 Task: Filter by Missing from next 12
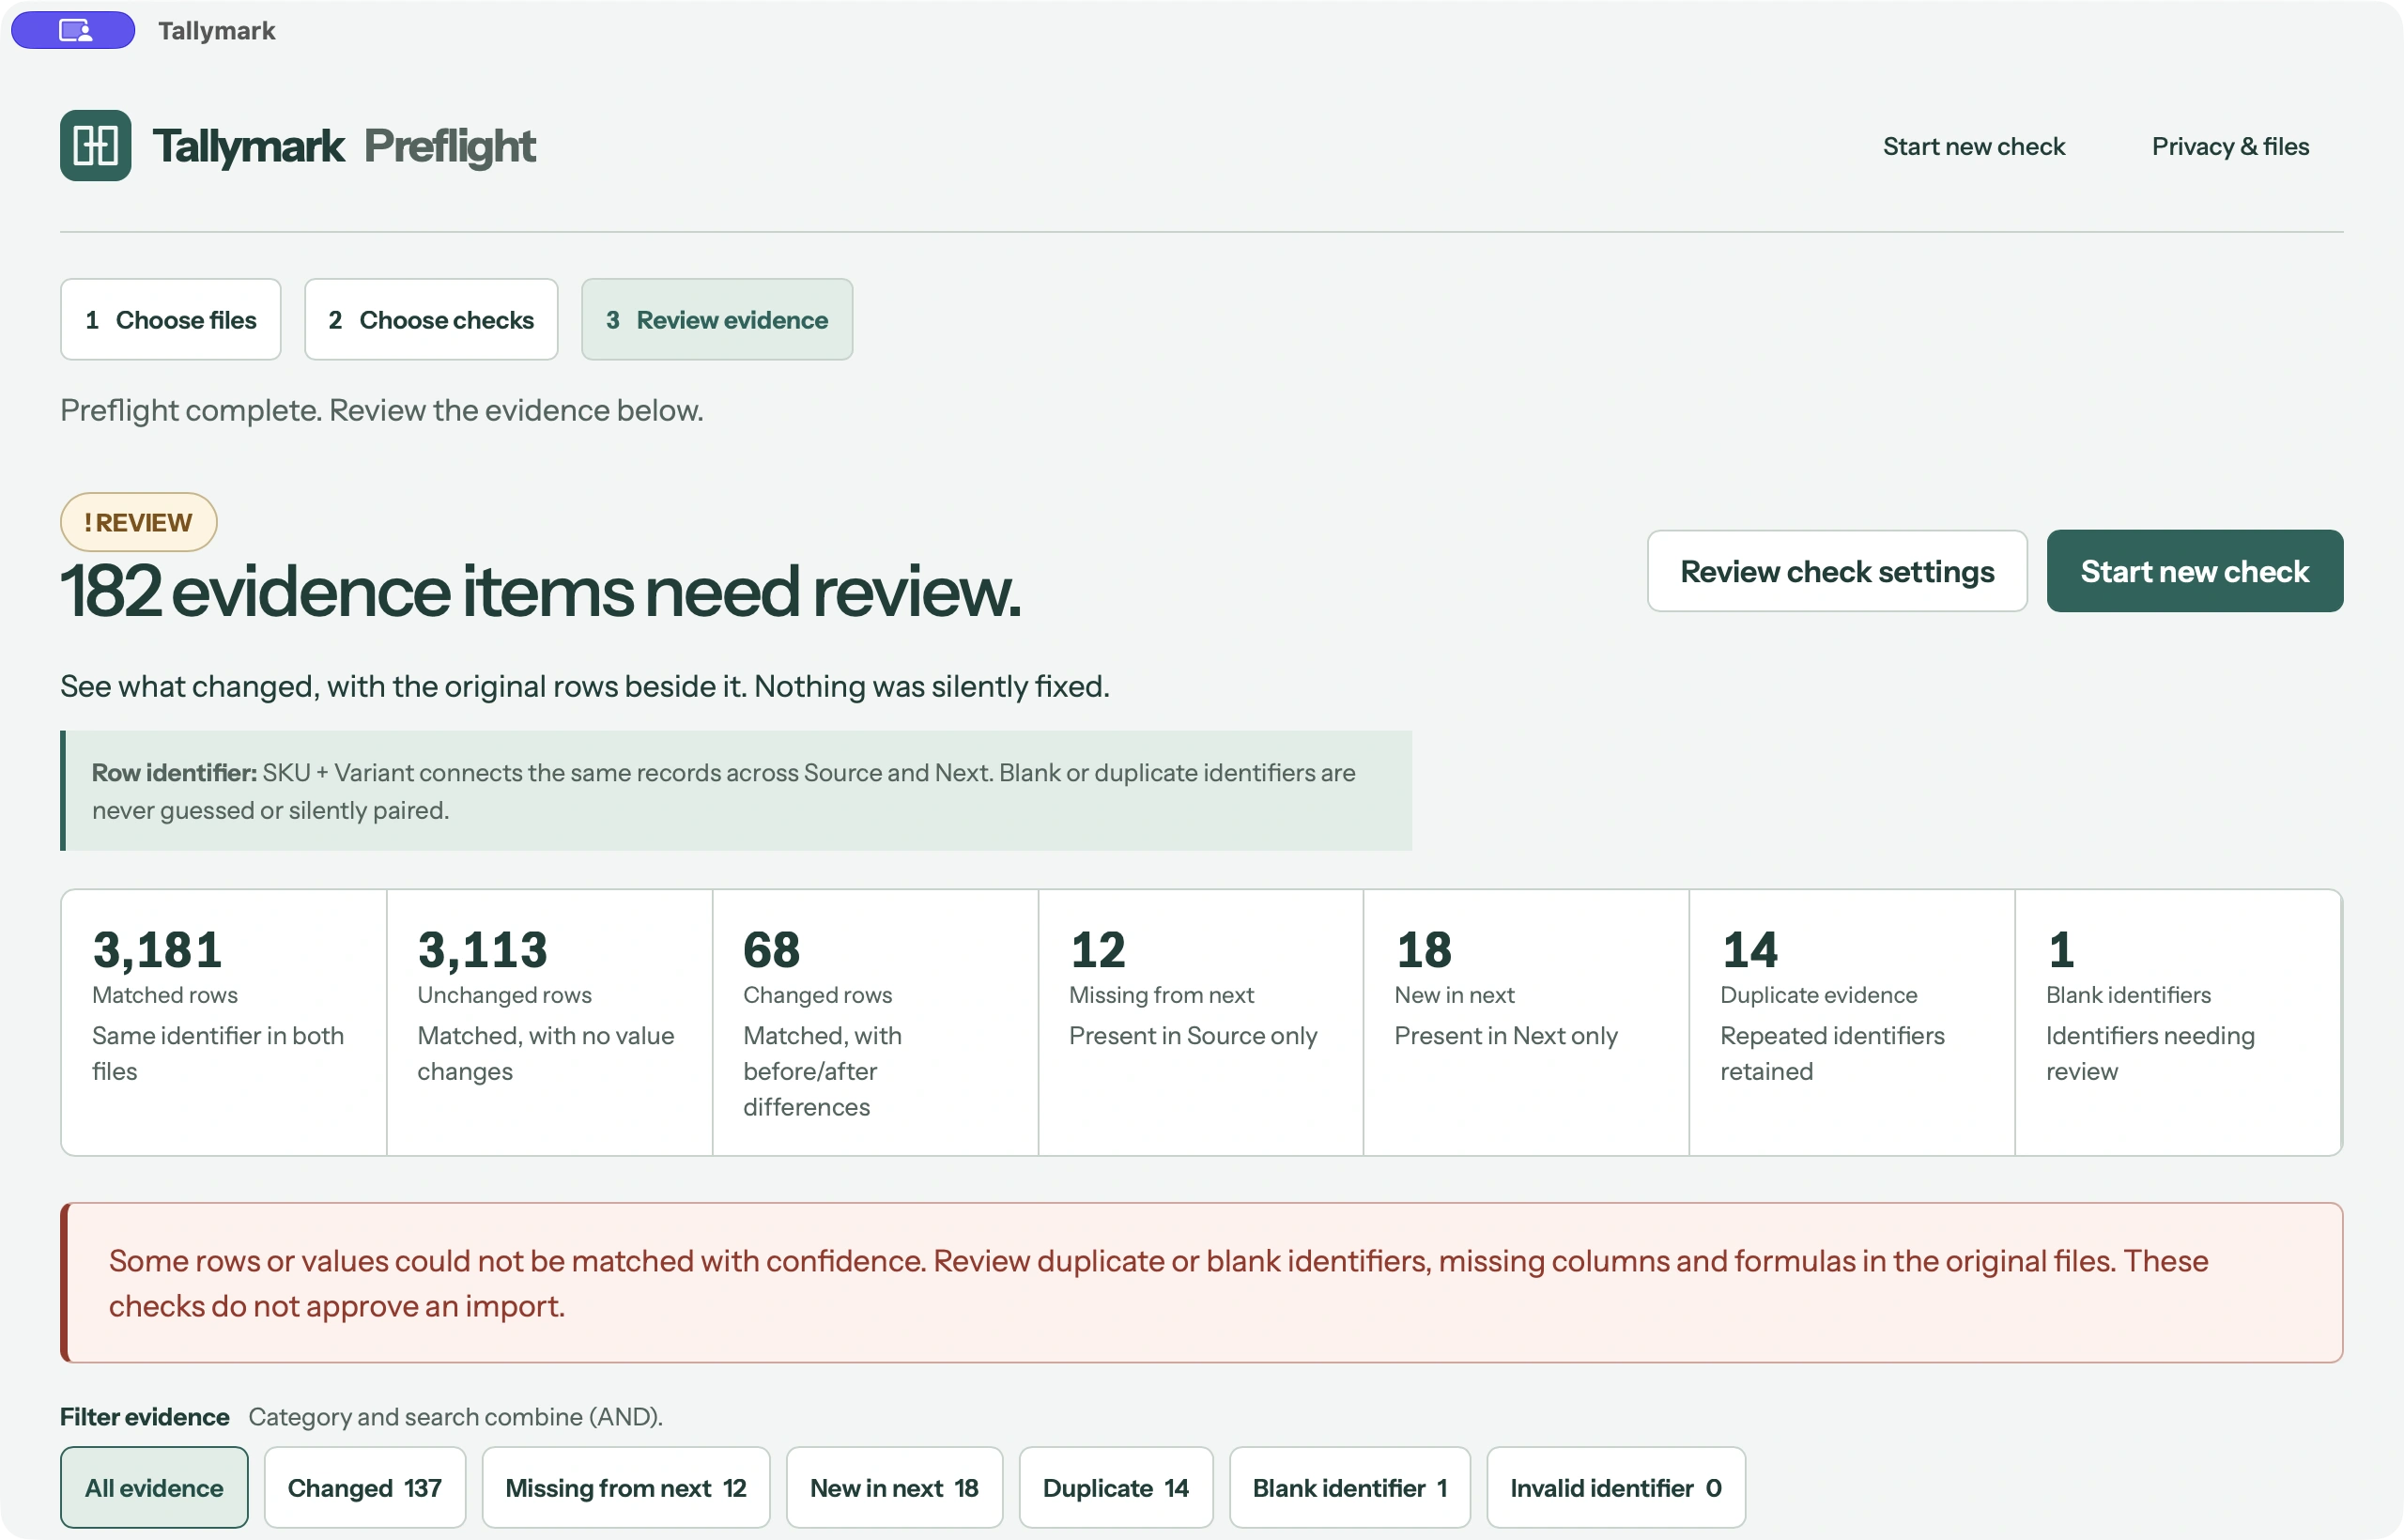pyautogui.click(x=626, y=1487)
